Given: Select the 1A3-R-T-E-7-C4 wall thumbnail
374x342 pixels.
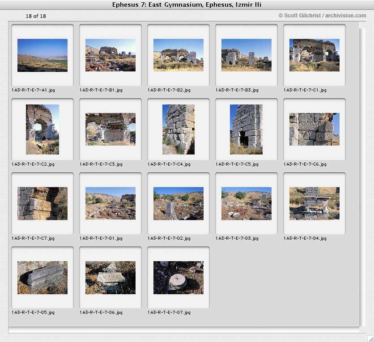Looking at the screenshot, I should (x=178, y=129).
